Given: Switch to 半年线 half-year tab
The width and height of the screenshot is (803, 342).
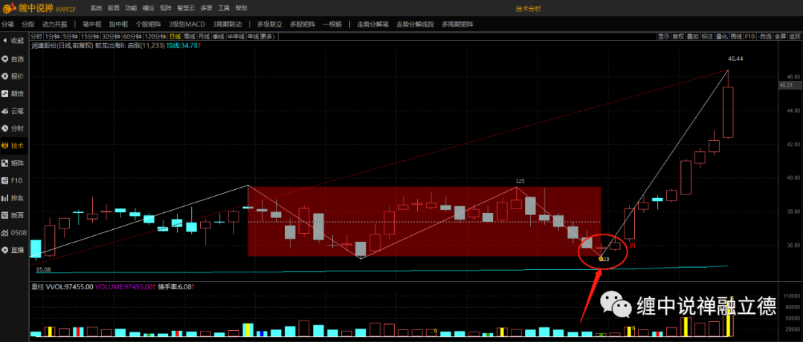Looking at the screenshot, I should point(236,36).
